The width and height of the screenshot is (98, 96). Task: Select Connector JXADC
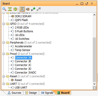pos(26,72)
